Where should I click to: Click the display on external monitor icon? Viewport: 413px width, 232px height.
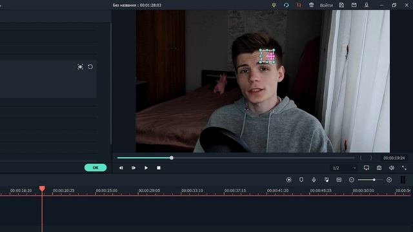[367, 168]
